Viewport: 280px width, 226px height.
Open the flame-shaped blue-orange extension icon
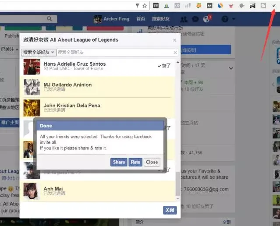[x=220, y=6]
